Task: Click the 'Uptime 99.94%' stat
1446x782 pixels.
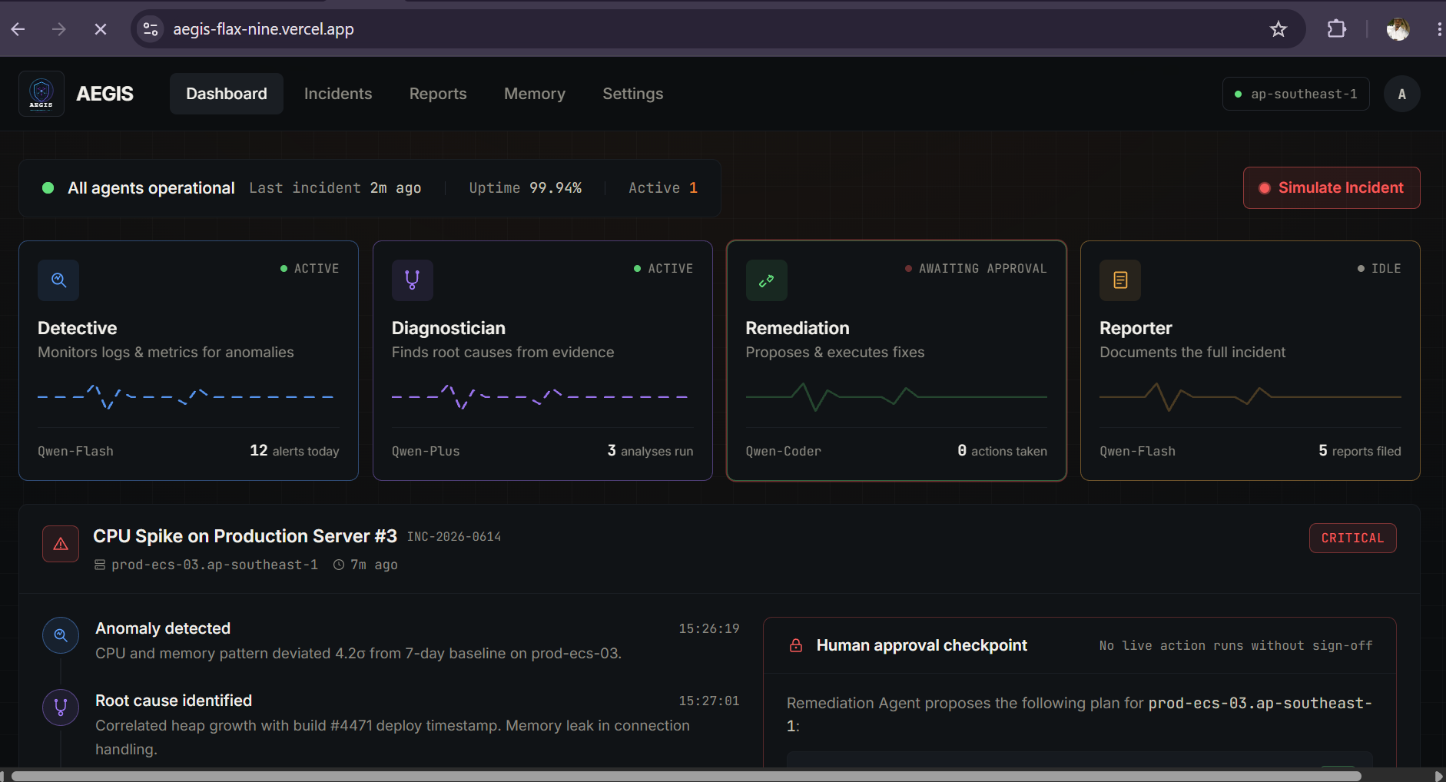Action: 526,188
